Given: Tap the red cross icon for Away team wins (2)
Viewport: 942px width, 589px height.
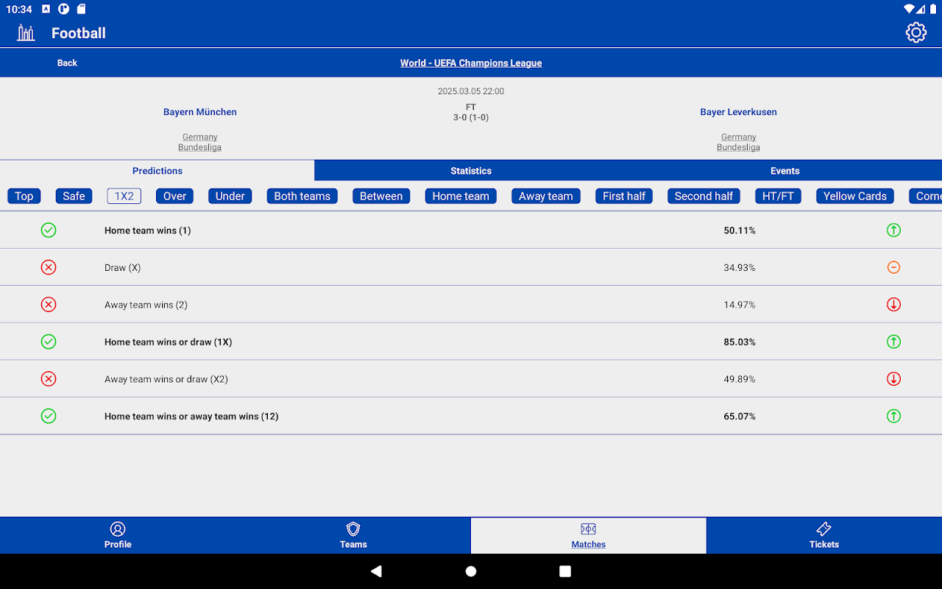Looking at the screenshot, I should (49, 305).
